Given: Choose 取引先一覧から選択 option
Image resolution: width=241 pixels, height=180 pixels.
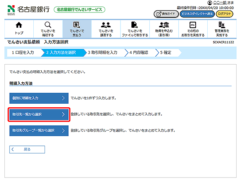Looking at the screenshot, I should (39, 114).
